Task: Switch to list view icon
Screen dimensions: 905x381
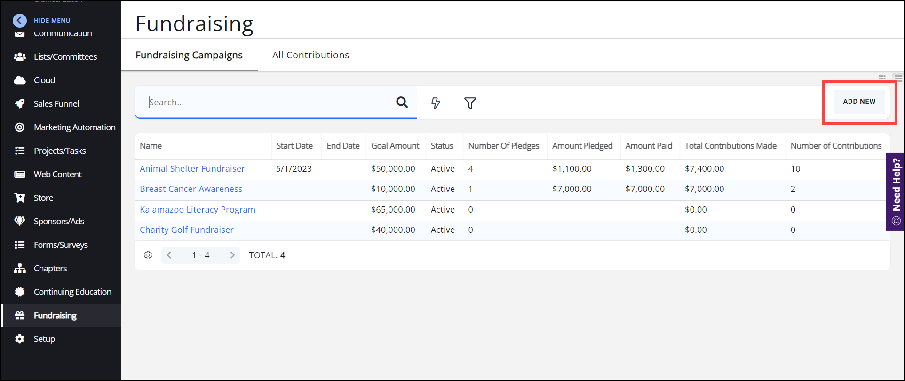Action: [x=898, y=78]
